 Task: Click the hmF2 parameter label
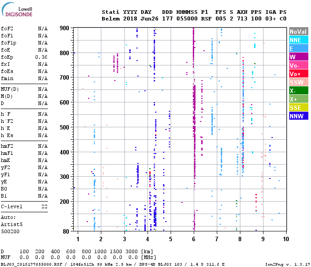[x=7, y=146]
